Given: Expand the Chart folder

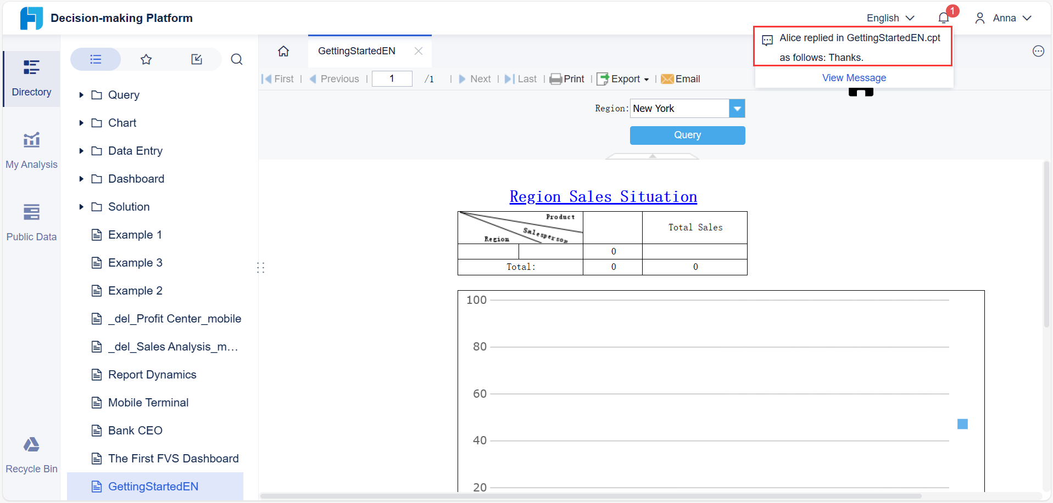Looking at the screenshot, I should [81, 123].
